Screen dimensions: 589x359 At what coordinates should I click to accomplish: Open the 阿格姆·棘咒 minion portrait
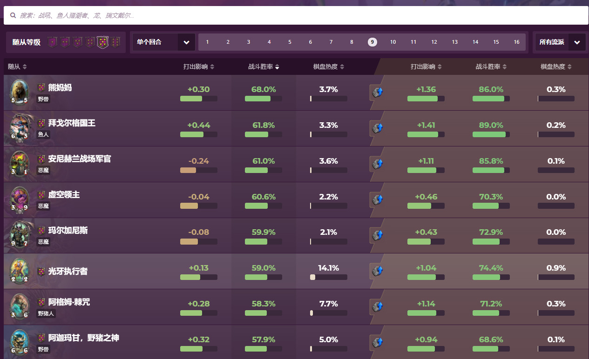(20, 306)
